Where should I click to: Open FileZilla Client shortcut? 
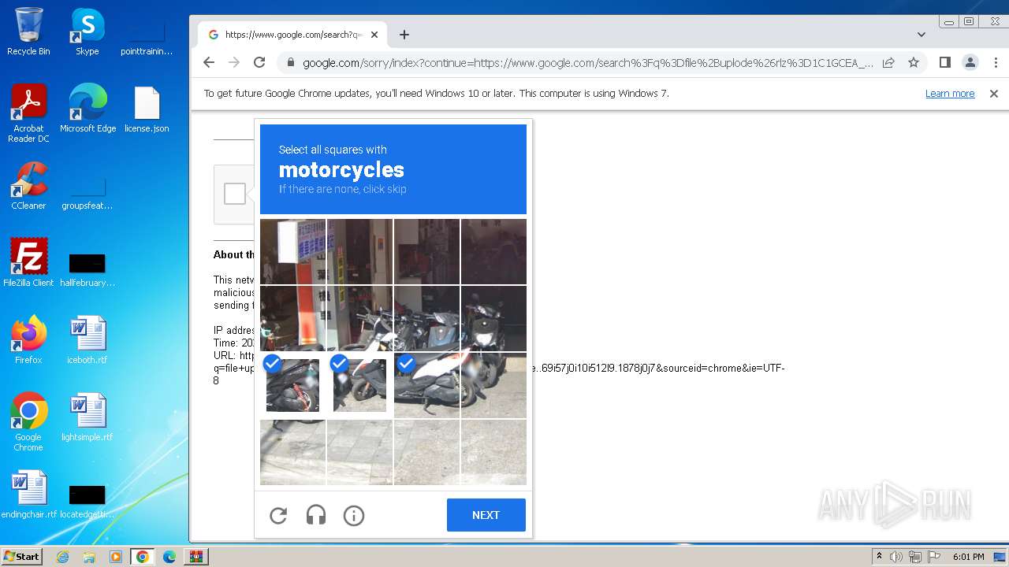point(28,263)
